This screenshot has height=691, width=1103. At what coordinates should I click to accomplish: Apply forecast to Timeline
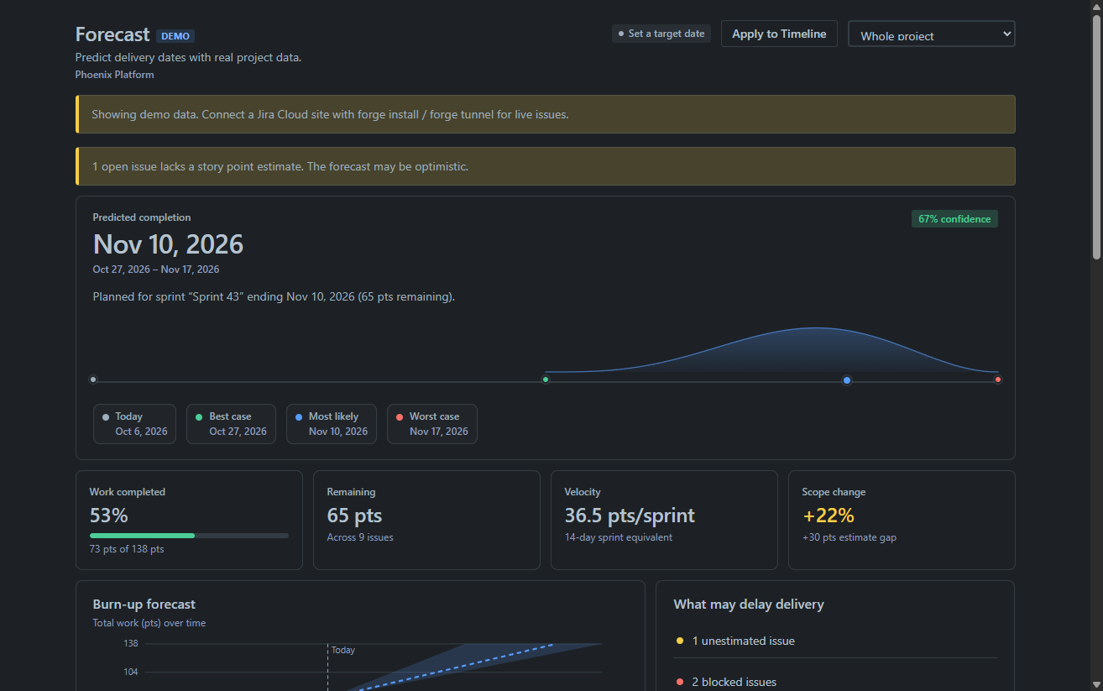pos(779,34)
